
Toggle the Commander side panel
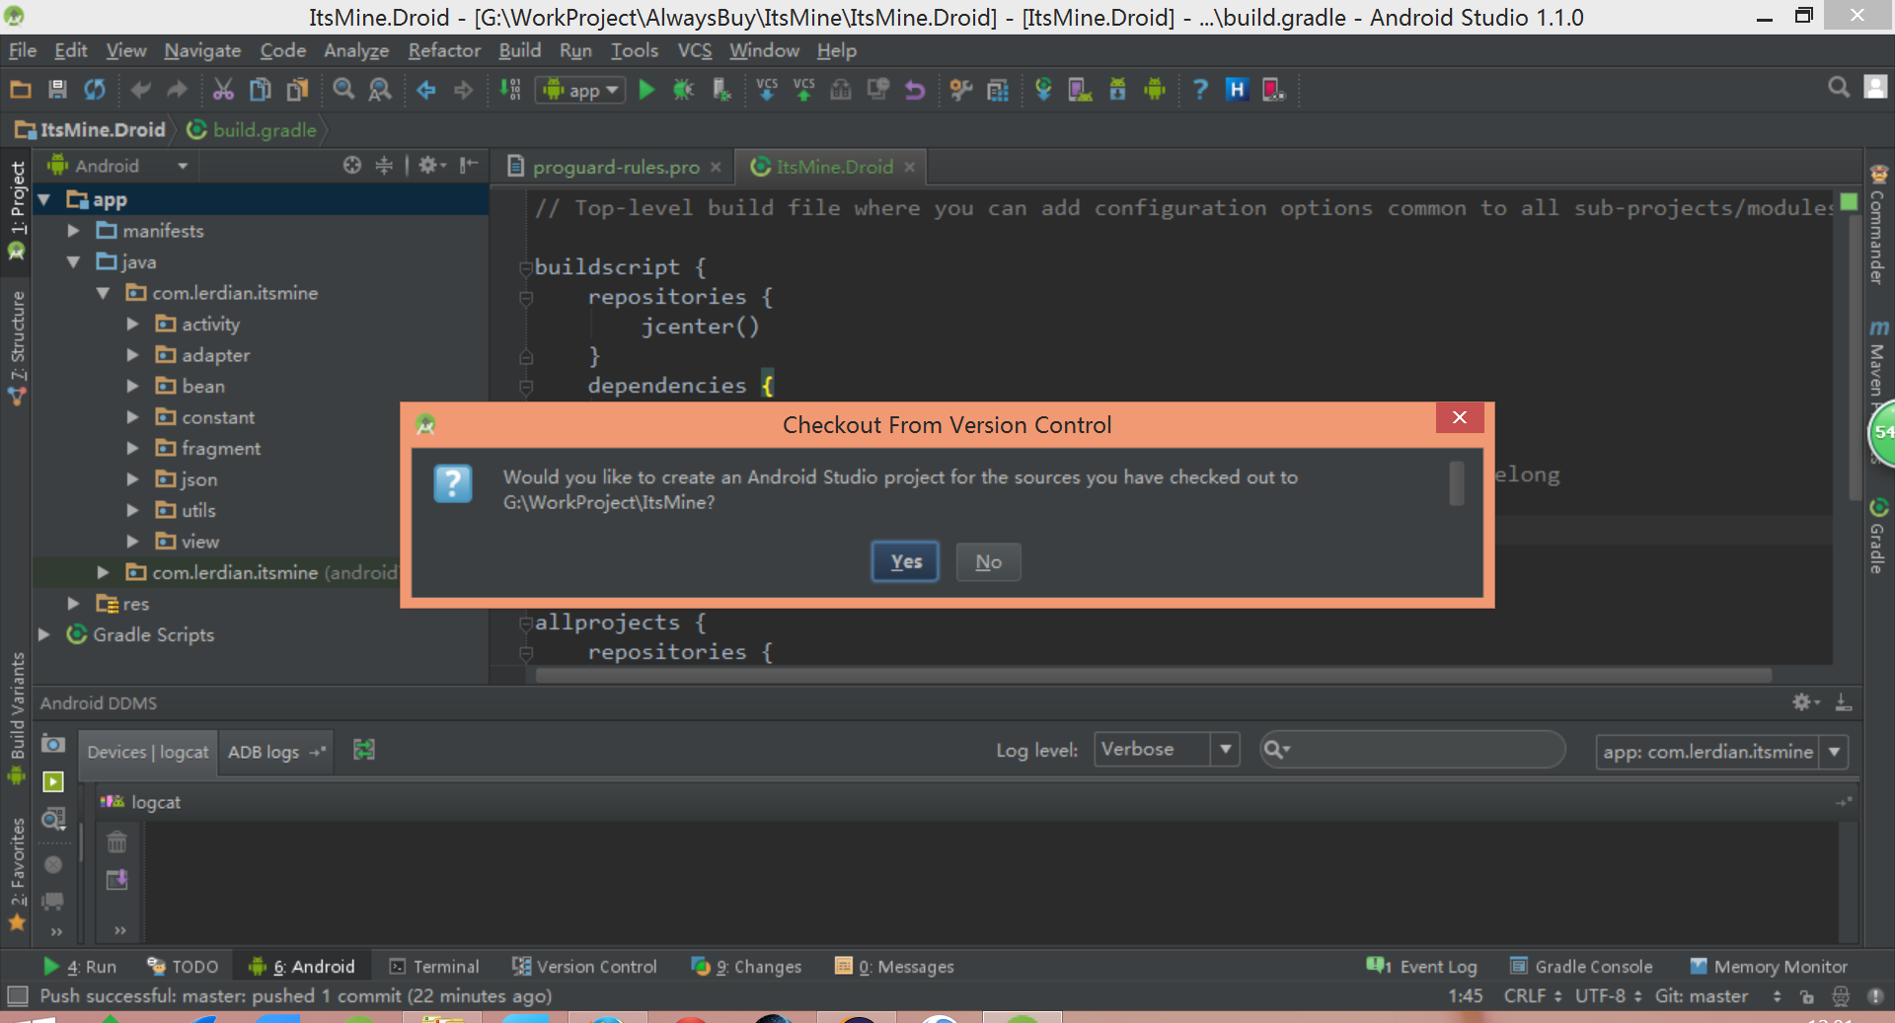(1878, 226)
